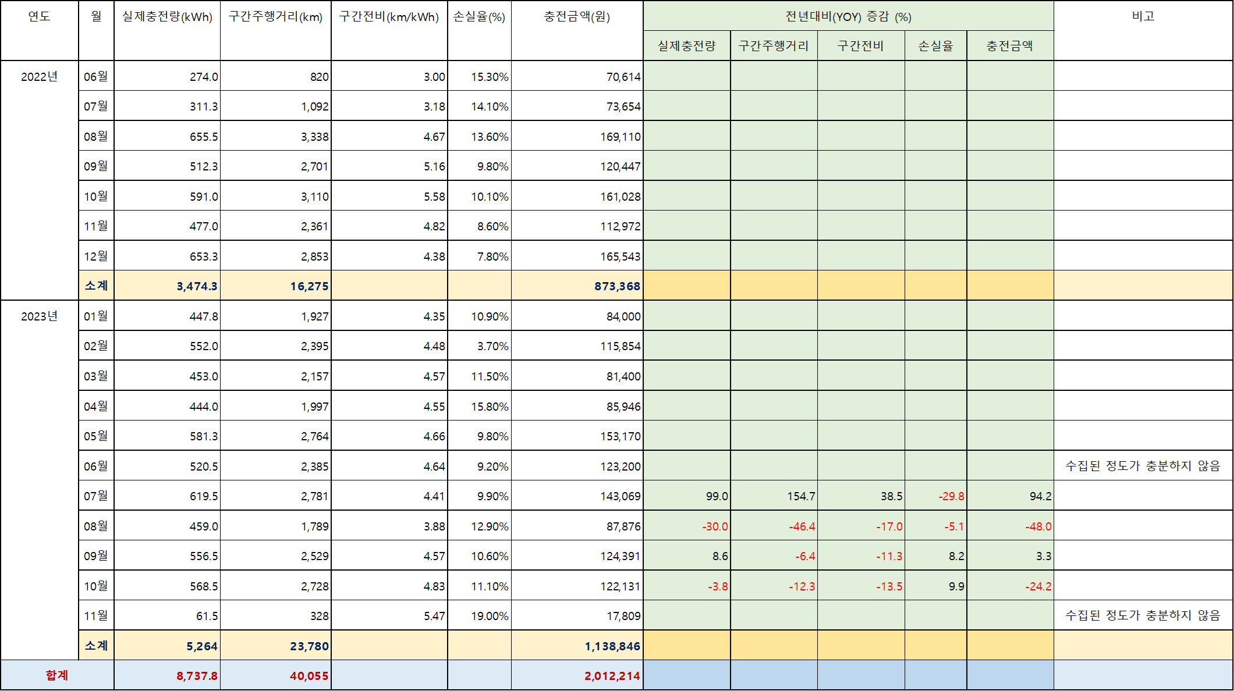Click the 충전금액 YOY subheader cell
Screen dimensions: 1234x691
[x=1010, y=46]
